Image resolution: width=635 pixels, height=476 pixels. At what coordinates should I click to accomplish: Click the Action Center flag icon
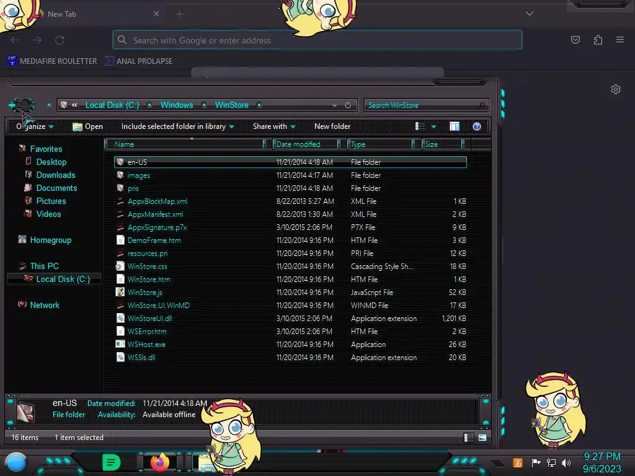(536, 462)
